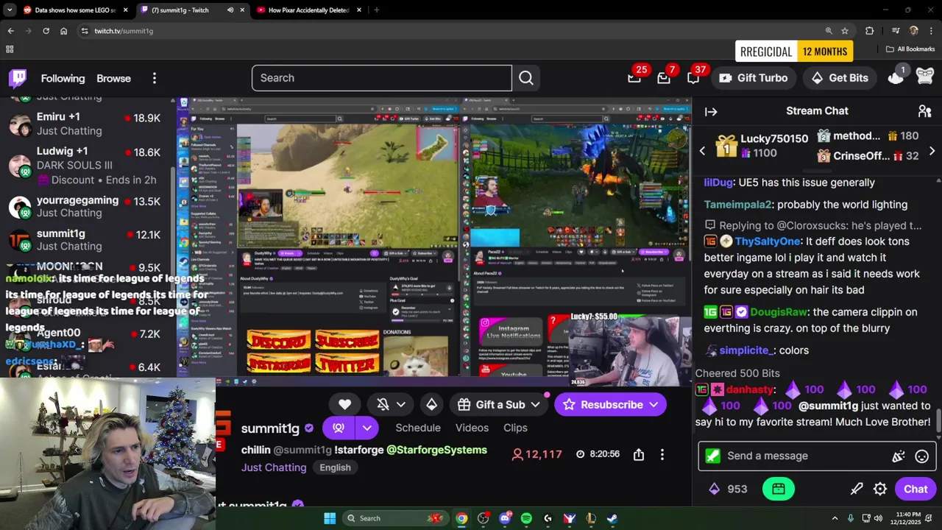Click the Following nav link
This screenshot has height=530, width=942.
pyautogui.click(x=63, y=78)
